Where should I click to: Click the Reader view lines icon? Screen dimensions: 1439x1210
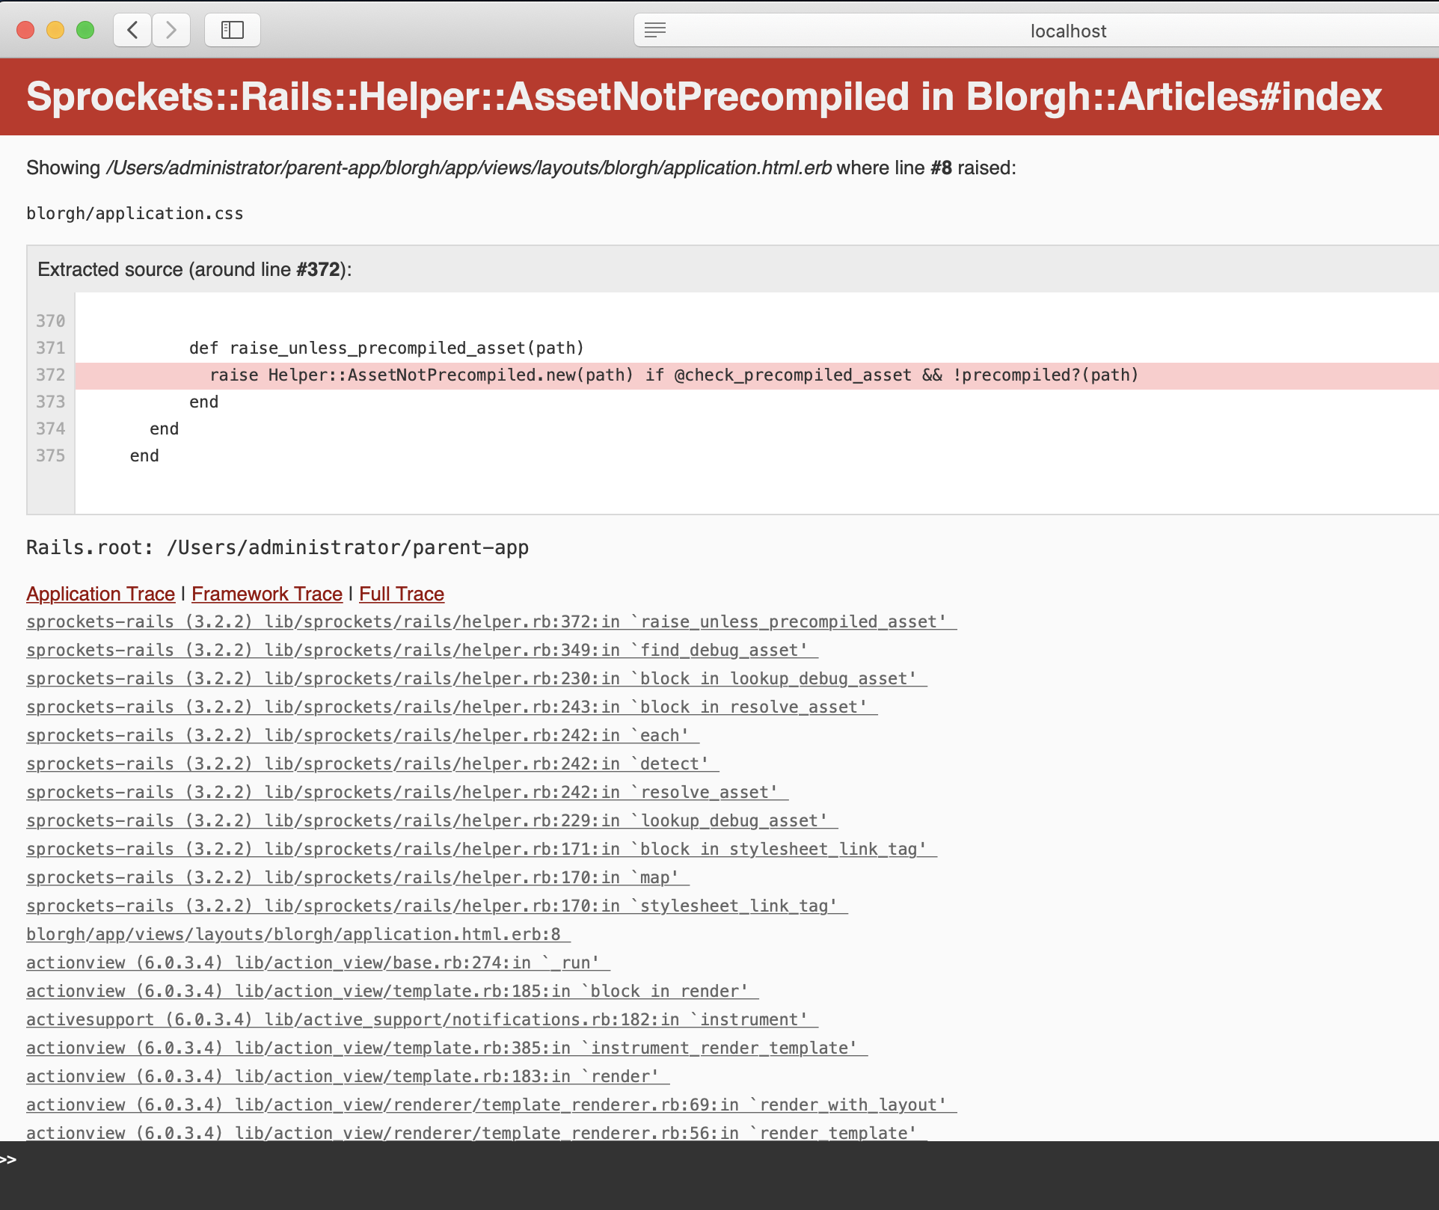click(655, 30)
